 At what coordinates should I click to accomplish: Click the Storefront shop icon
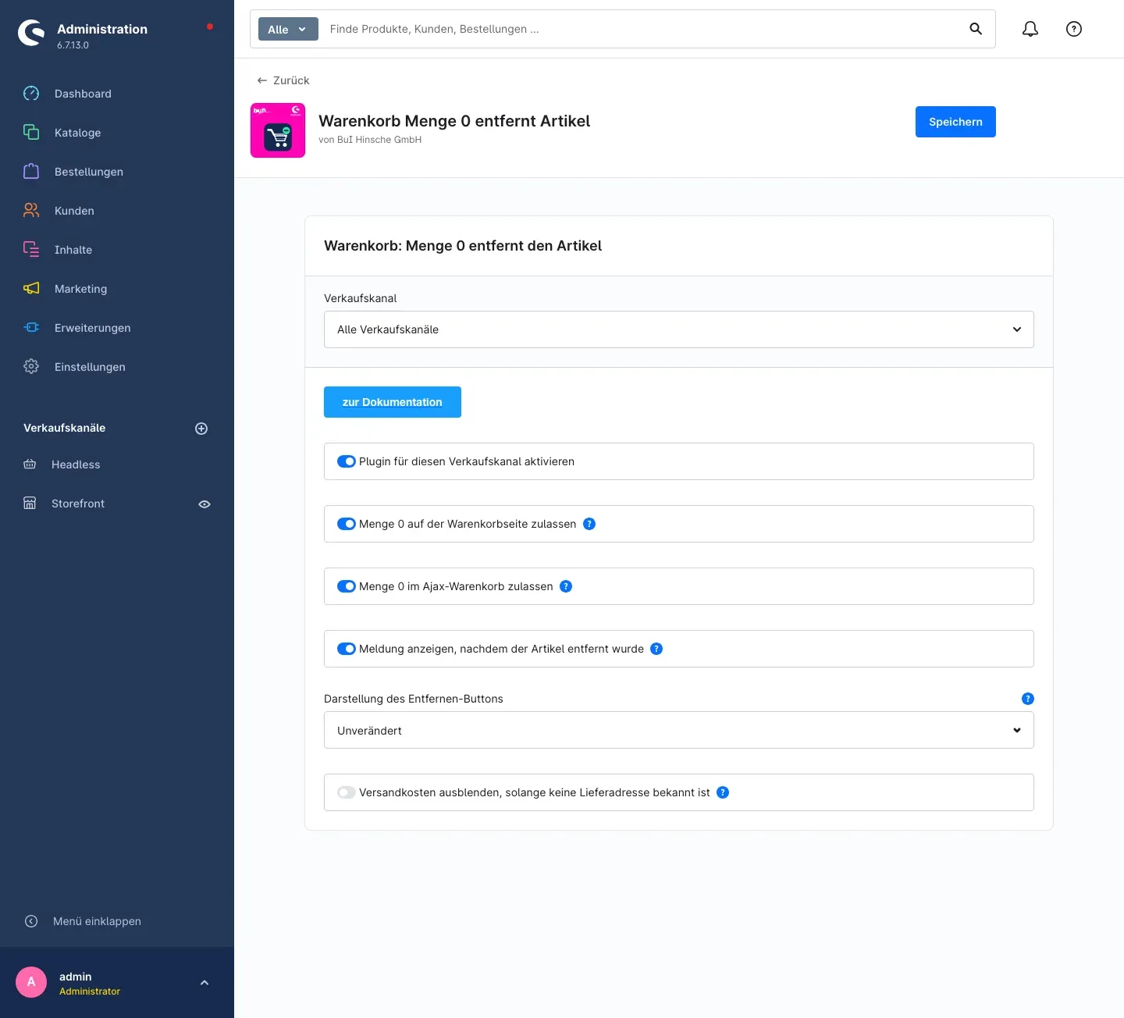click(x=30, y=504)
